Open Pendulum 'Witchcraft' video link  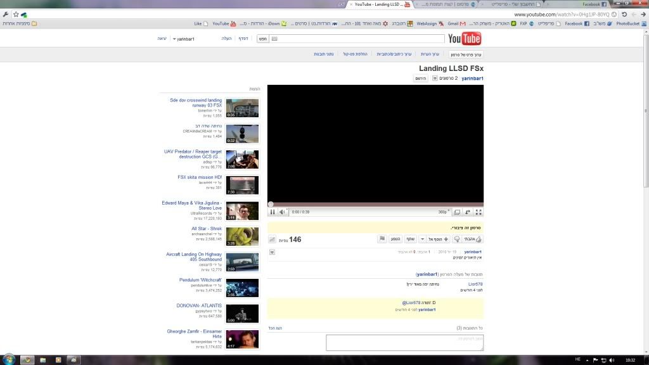pyautogui.click(x=200, y=279)
